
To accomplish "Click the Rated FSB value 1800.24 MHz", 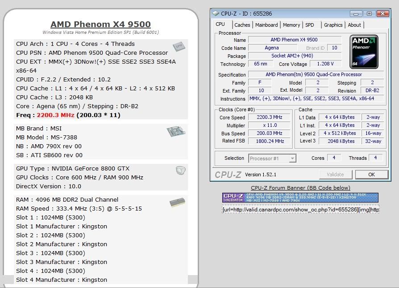I will tap(269, 141).
